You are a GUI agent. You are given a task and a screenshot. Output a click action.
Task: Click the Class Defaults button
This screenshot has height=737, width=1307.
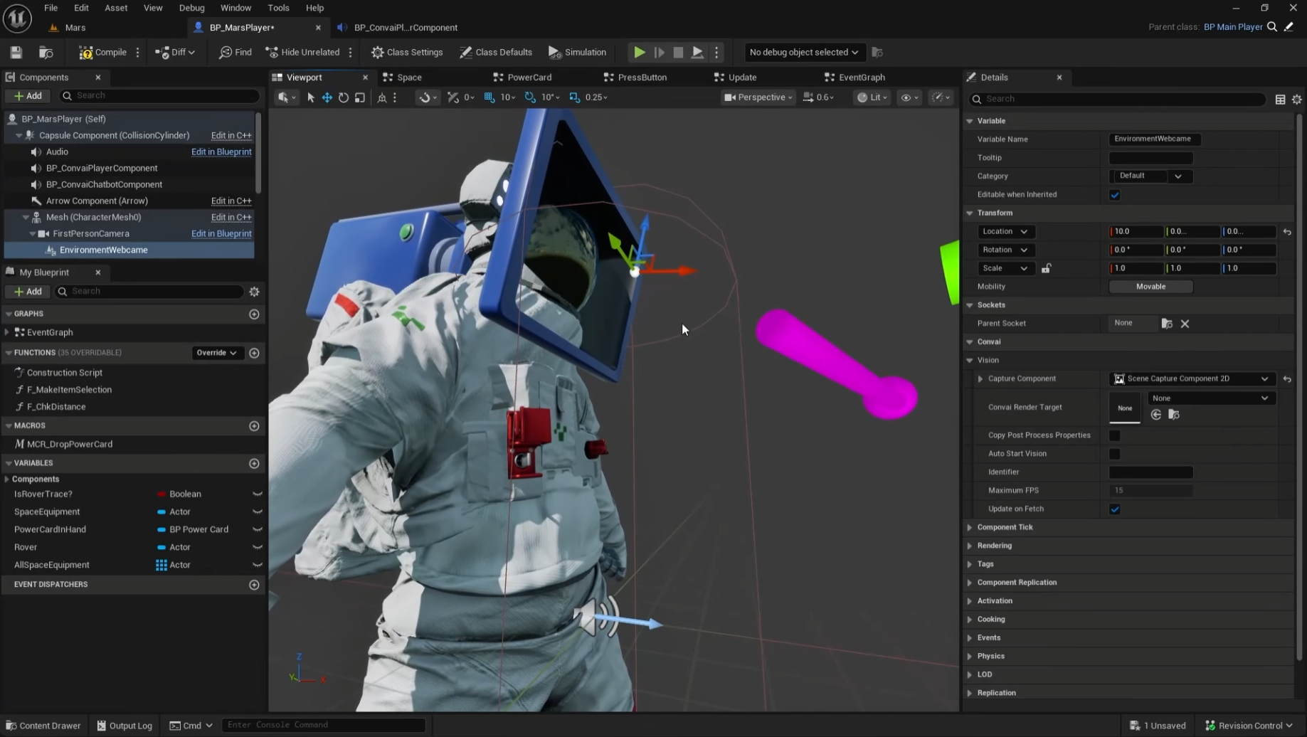click(496, 52)
